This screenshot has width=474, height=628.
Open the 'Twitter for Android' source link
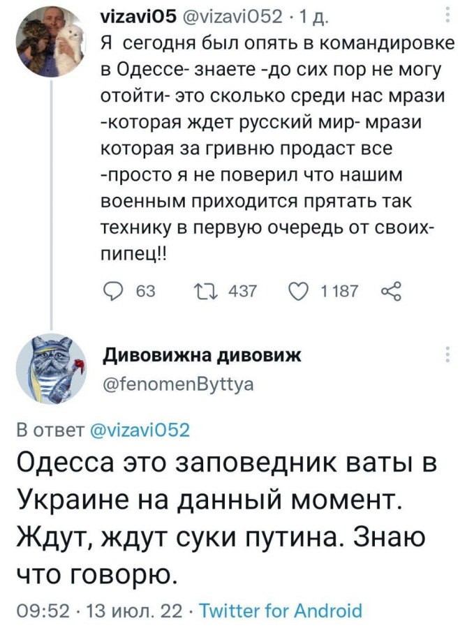[281, 611]
